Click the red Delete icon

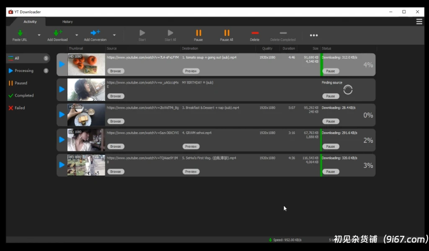click(x=254, y=33)
